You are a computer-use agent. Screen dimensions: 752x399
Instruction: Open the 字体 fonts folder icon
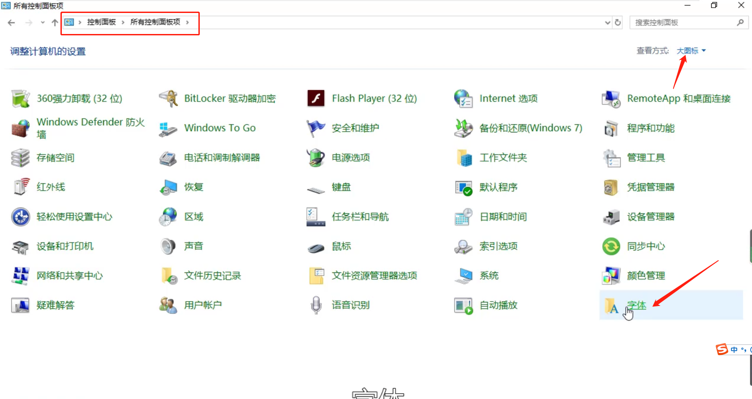pos(611,306)
